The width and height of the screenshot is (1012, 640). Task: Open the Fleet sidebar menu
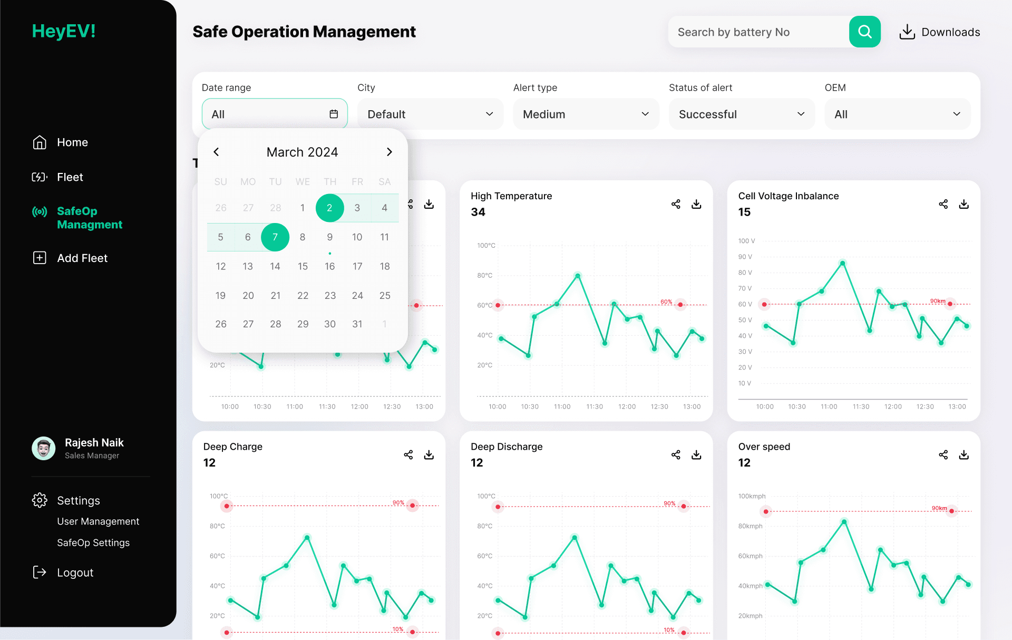tap(70, 177)
